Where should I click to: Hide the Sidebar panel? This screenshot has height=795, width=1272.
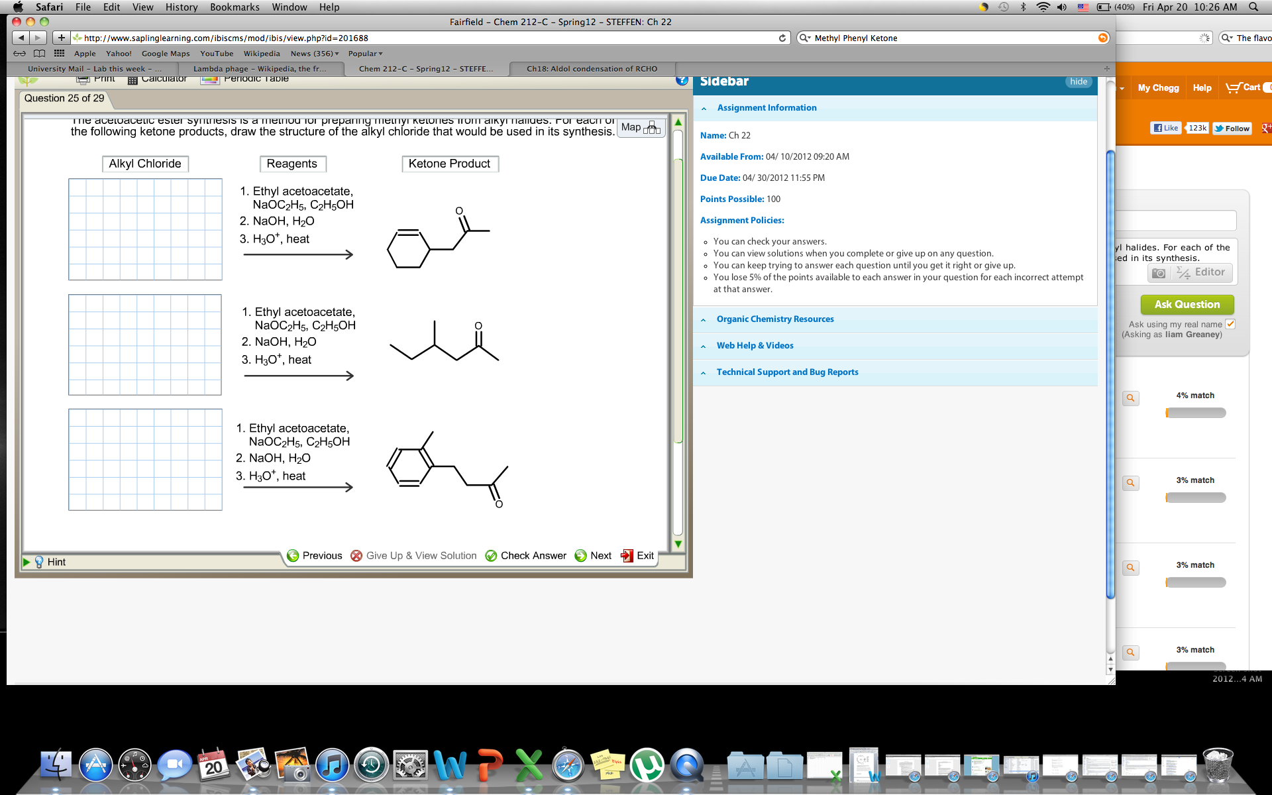(1078, 81)
